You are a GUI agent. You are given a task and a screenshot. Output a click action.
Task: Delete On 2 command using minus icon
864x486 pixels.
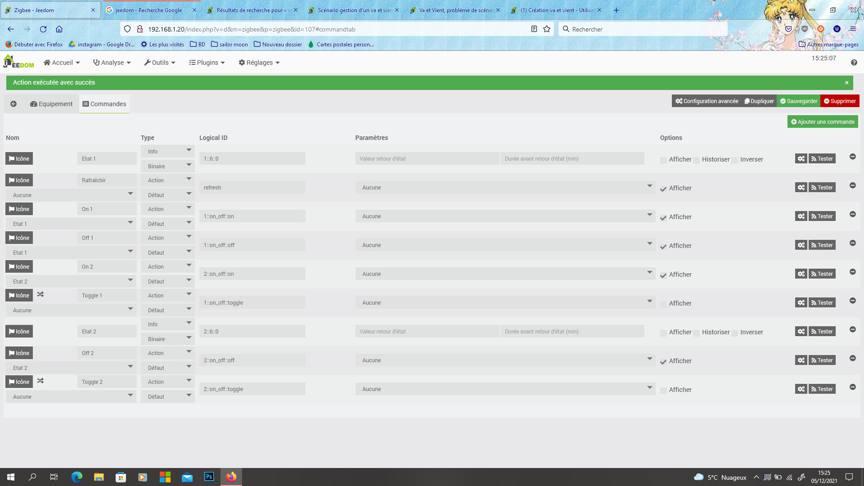[x=852, y=272]
